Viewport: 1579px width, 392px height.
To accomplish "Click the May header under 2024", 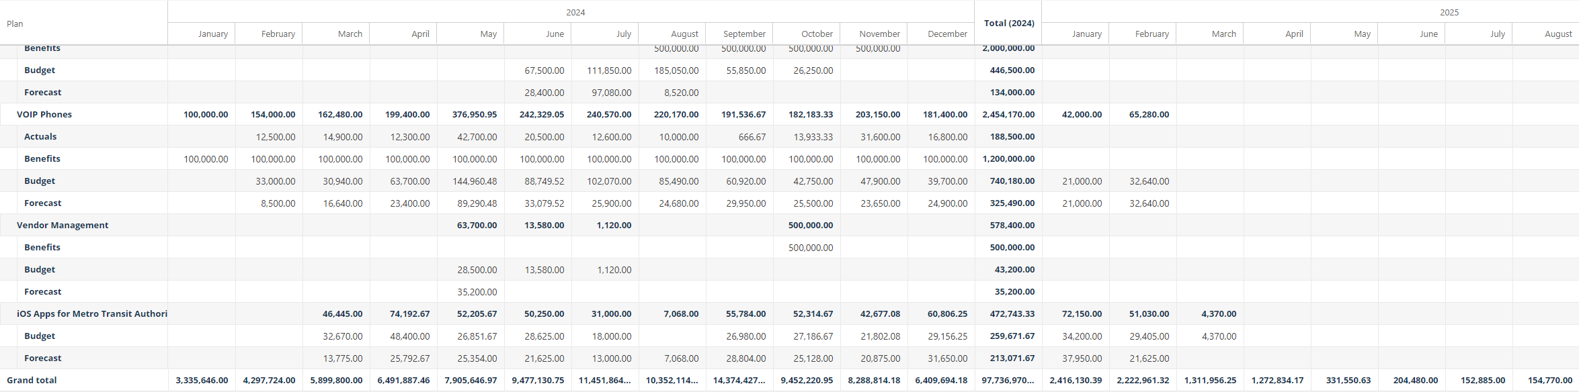I will click(471, 34).
